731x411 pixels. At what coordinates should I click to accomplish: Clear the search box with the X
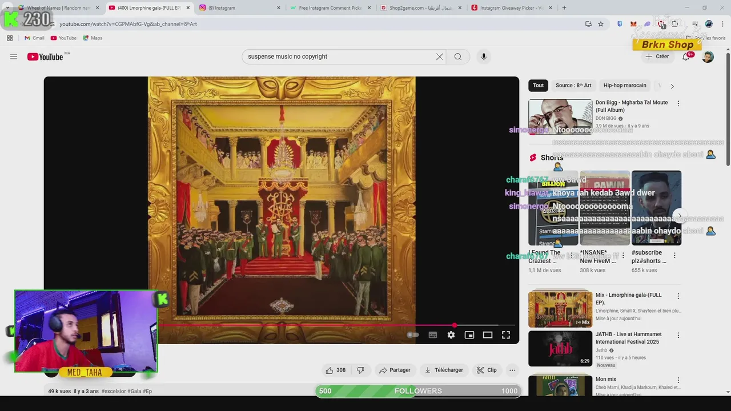pos(440,57)
